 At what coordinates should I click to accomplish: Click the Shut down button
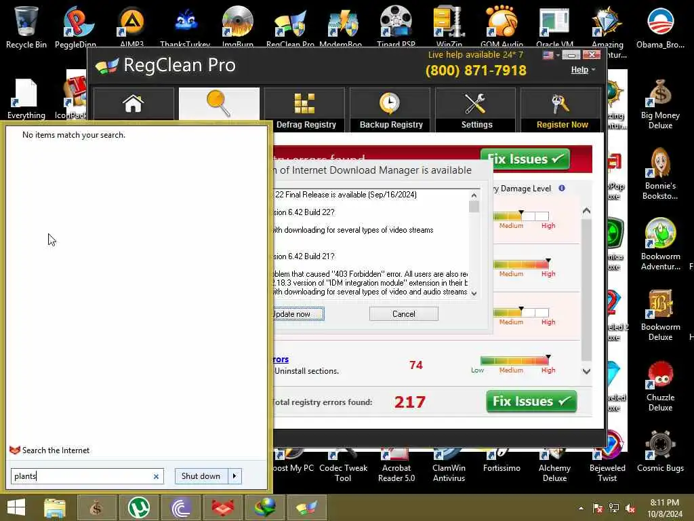201,476
